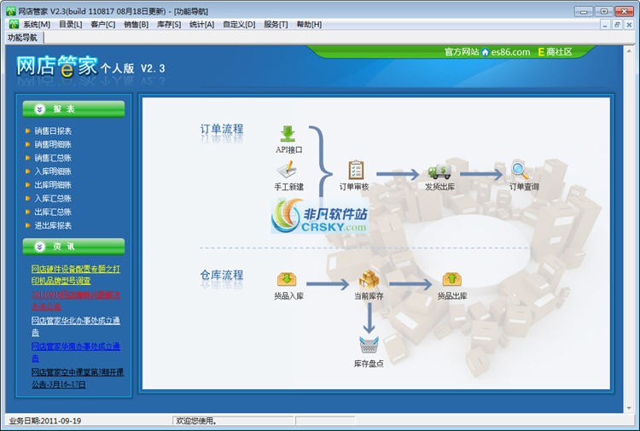This screenshot has width=640, height=431.
Task: Open the 客户[C] menu
Action: coord(103,25)
